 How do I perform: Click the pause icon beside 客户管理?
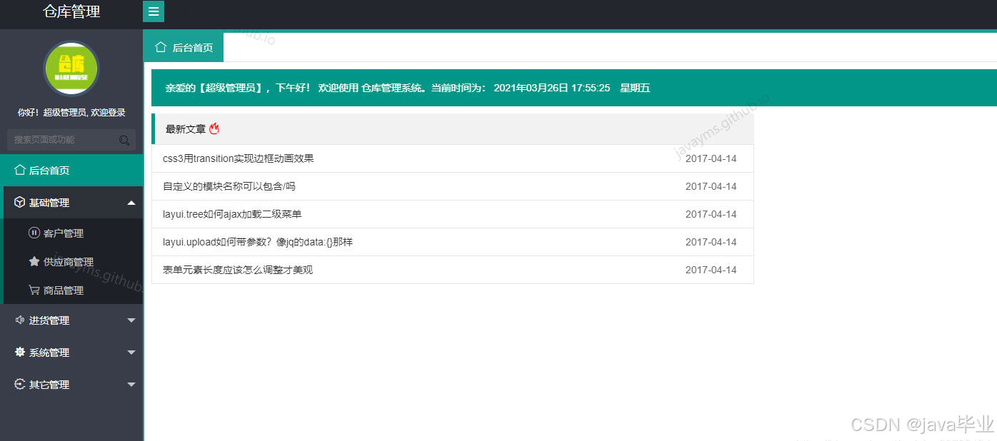pyautogui.click(x=34, y=233)
